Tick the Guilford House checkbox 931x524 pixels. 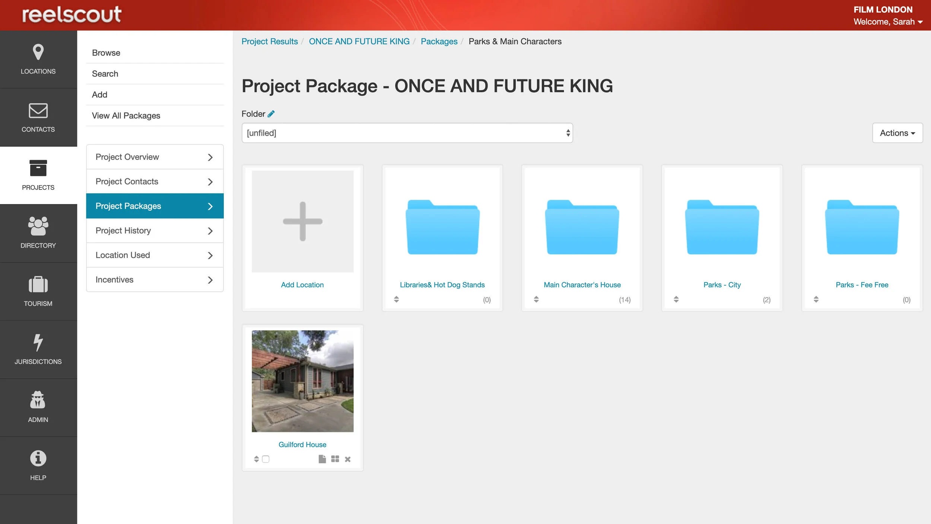point(266,459)
